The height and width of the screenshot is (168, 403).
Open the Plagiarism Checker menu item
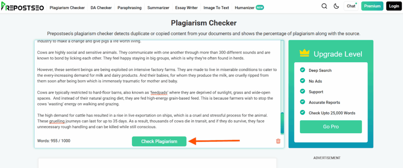pos(67,8)
